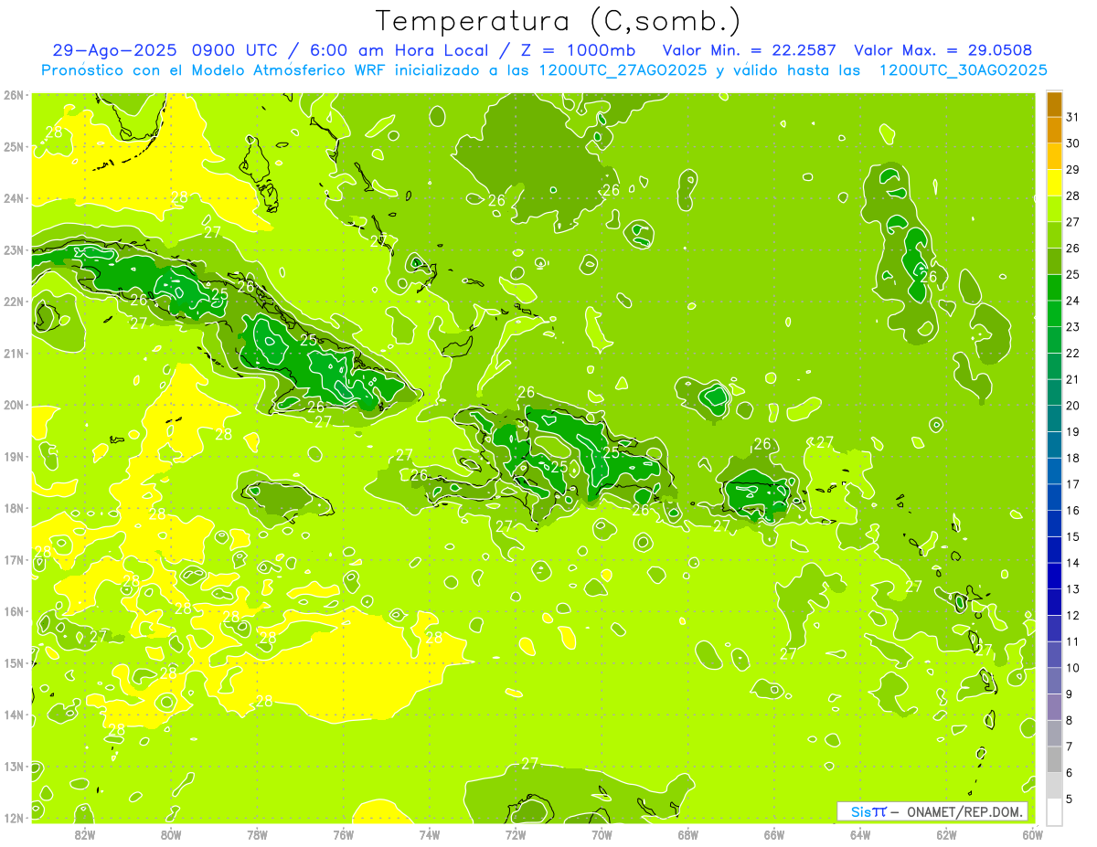Click the pressure level text "Z = 1000mb"
The image size is (1097, 847).
click(x=572, y=51)
